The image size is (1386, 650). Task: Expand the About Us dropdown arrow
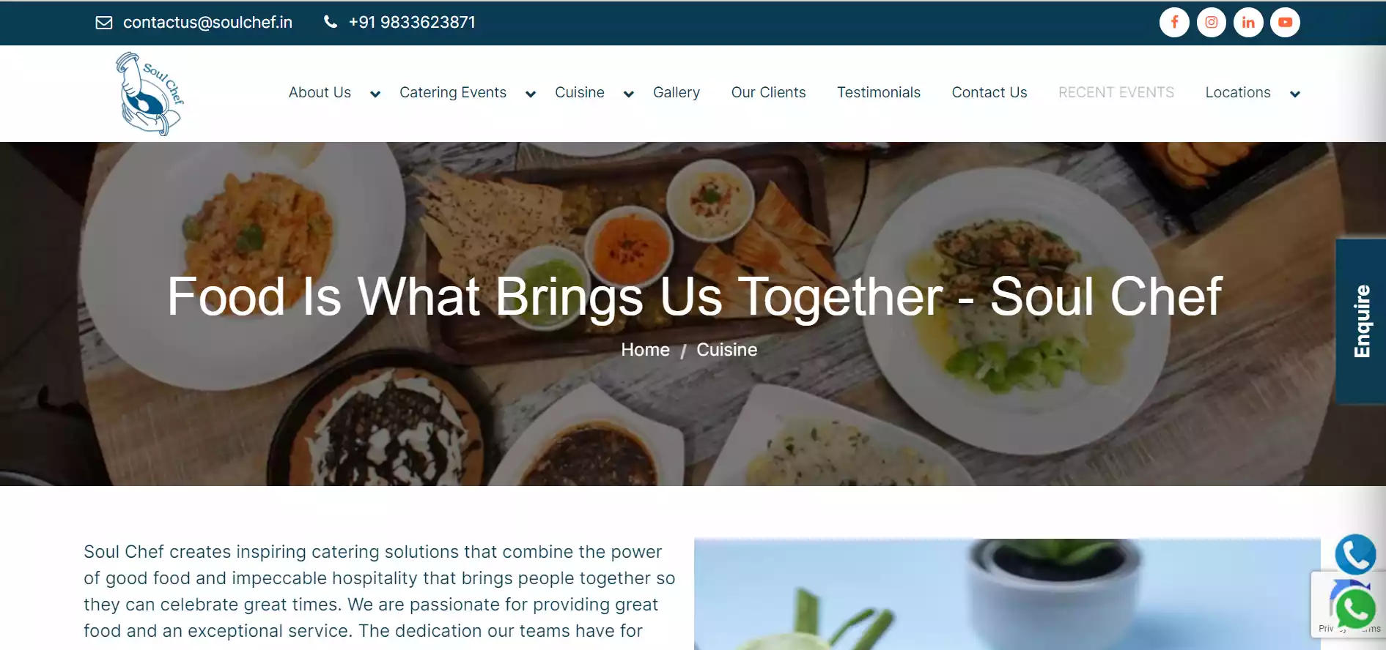(375, 94)
